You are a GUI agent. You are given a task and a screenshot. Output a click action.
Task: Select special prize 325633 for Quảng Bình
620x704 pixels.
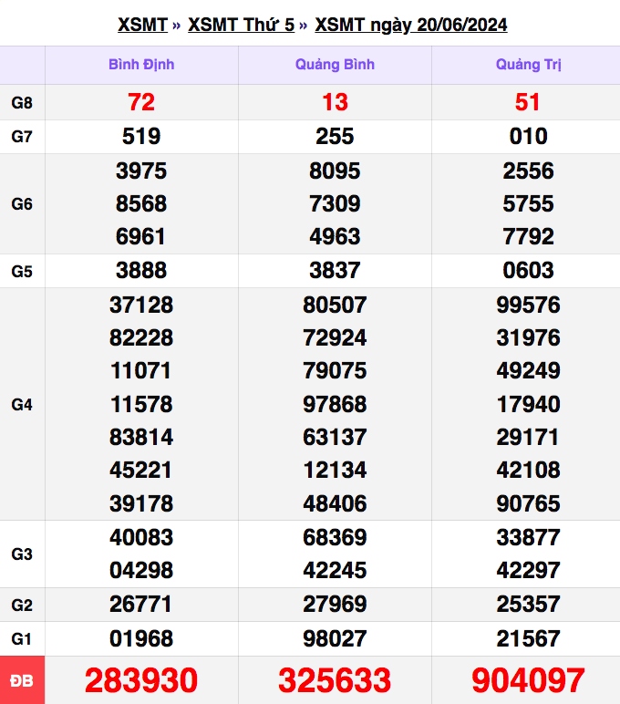coord(335,680)
